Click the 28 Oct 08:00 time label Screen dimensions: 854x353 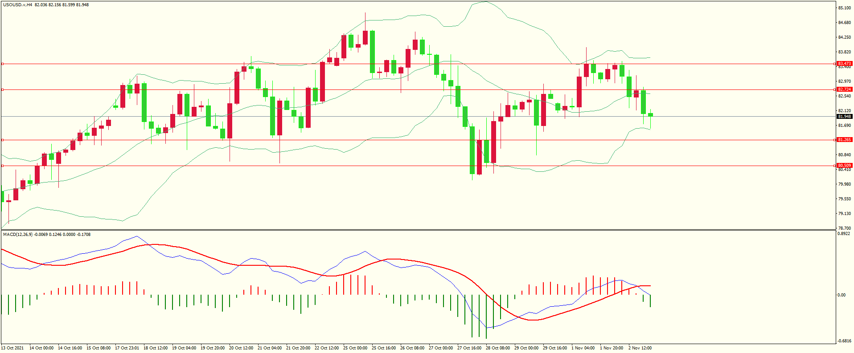tap(498, 348)
